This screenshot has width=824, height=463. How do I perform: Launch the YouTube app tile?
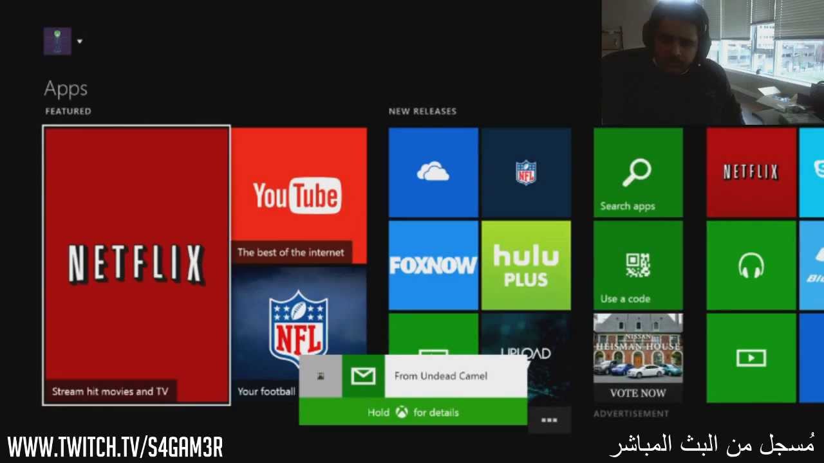pyautogui.click(x=299, y=195)
